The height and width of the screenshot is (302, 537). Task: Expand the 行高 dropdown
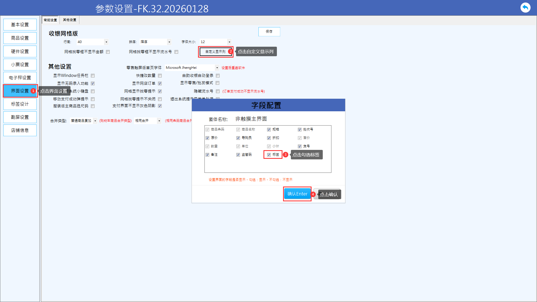(x=106, y=42)
